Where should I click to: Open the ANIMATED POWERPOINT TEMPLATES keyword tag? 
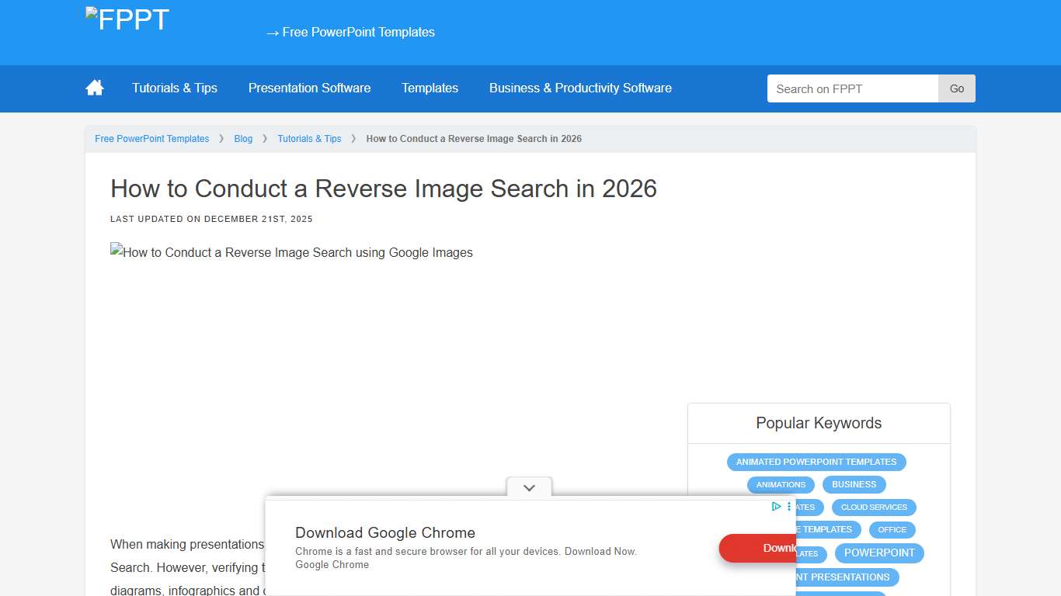pos(816,462)
